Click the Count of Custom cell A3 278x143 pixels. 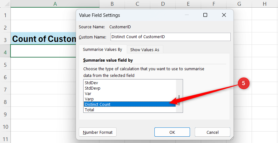coord(44,38)
